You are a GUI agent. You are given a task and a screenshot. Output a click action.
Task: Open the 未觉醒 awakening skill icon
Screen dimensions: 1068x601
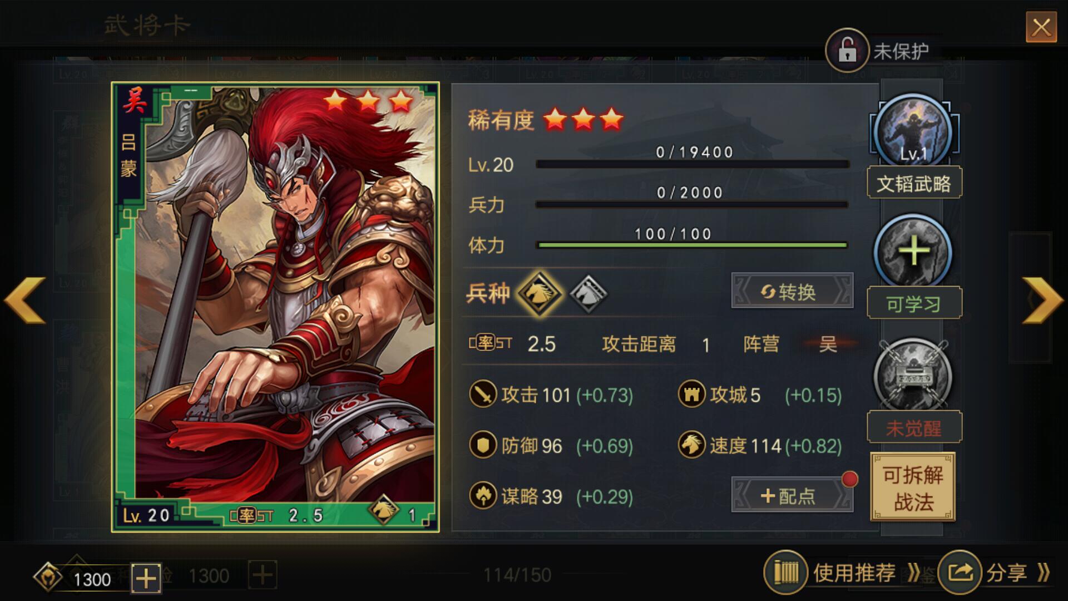[913, 376]
